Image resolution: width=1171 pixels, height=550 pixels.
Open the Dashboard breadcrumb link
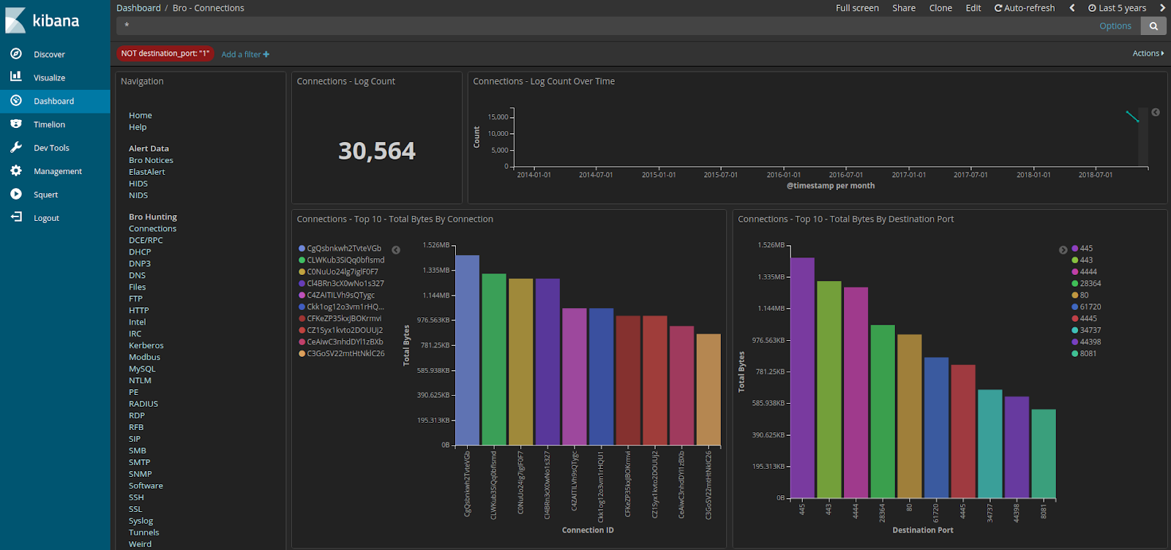click(138, 8)
